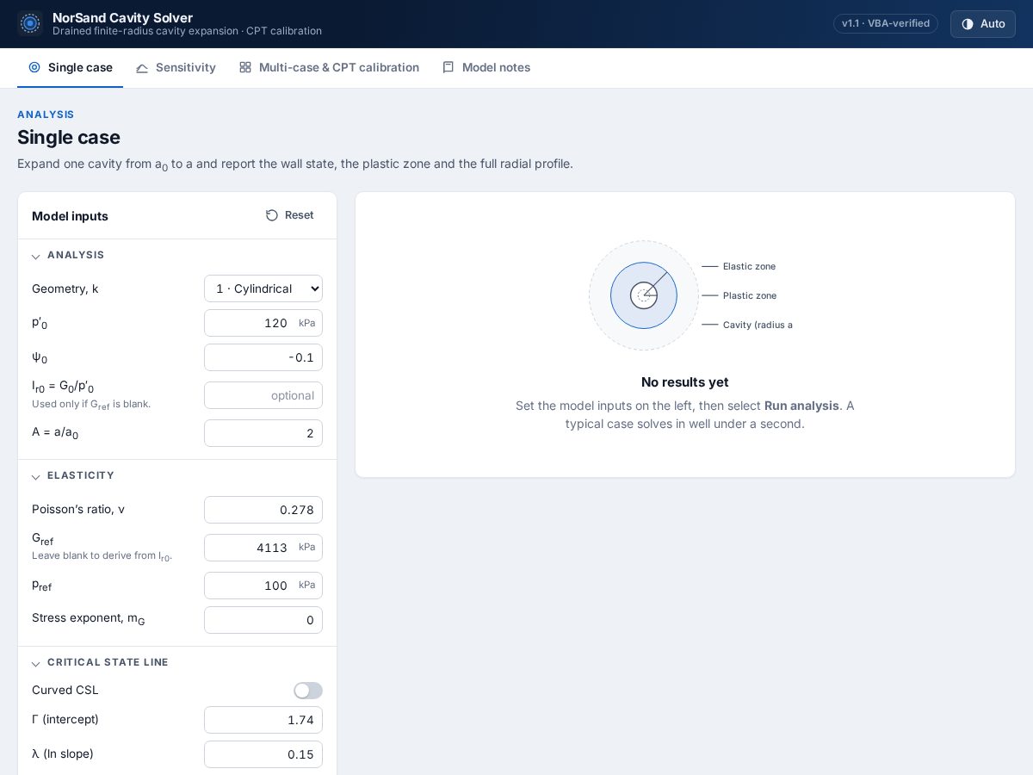Edit the Gref value field
The width and height of the screenshot is (1033, 775).
[263, 548]
